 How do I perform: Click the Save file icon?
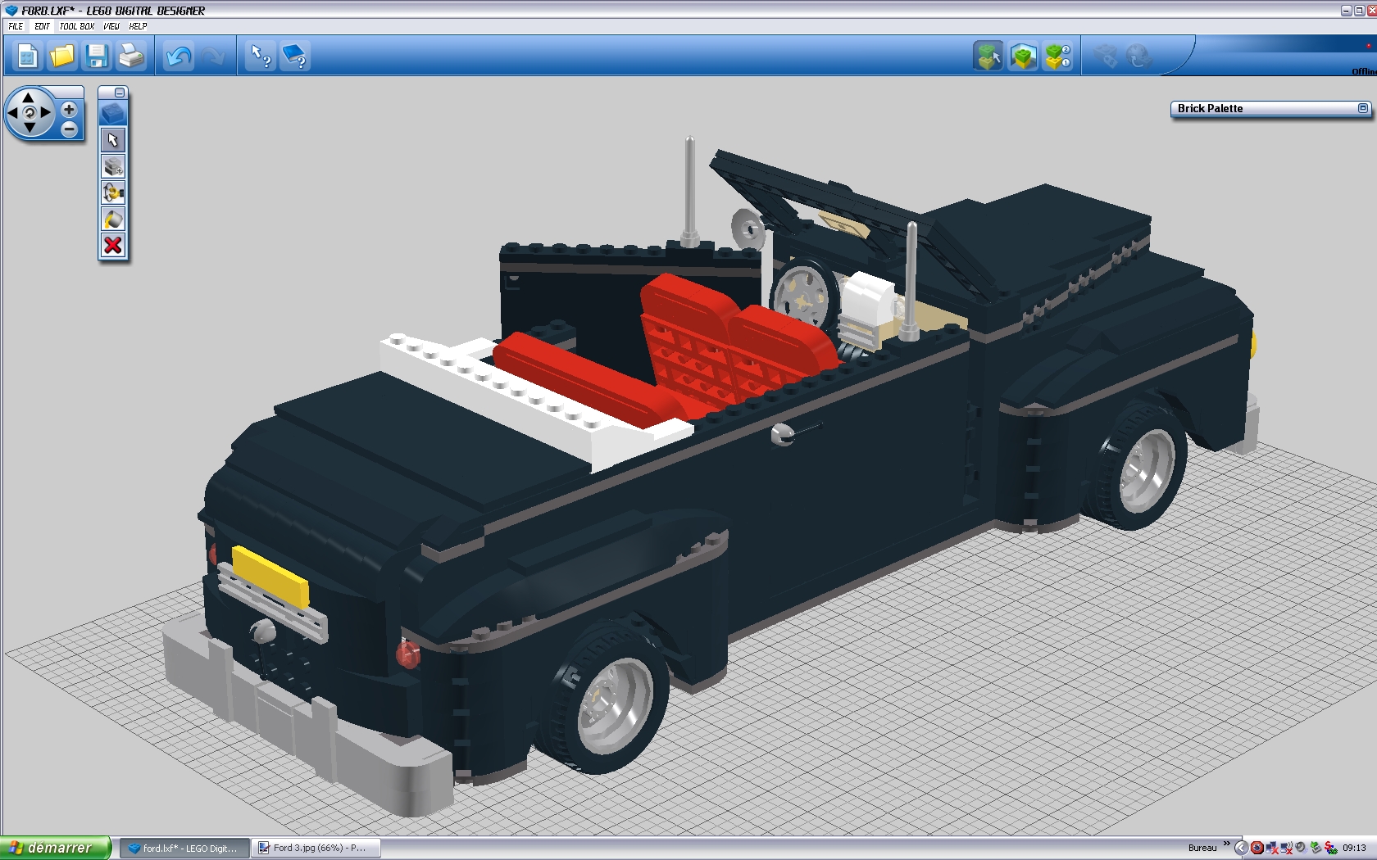coord(98,56)
